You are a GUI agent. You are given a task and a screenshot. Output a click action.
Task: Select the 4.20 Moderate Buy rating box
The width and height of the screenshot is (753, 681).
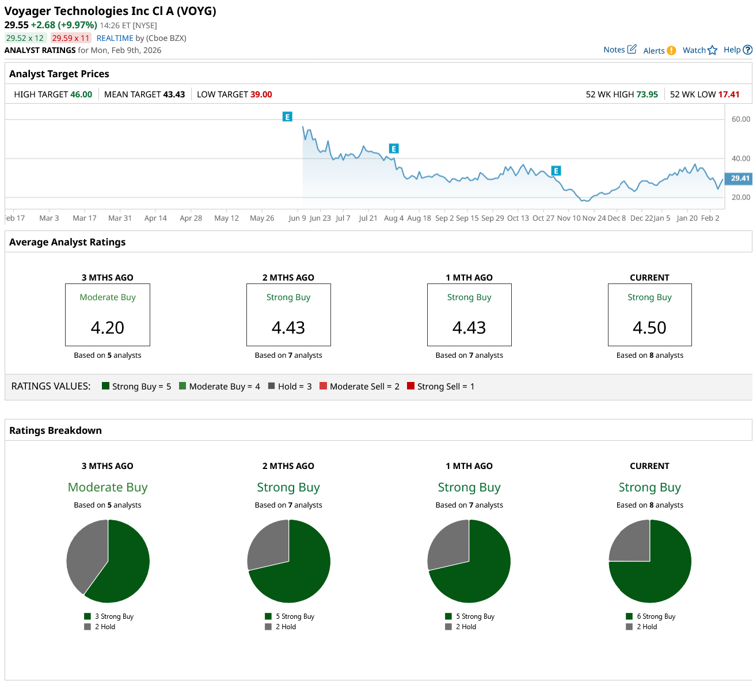(x=108, y=315)
